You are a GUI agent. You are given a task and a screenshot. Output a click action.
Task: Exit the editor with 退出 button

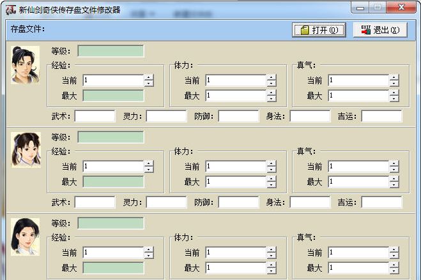(x=380, y=30)
